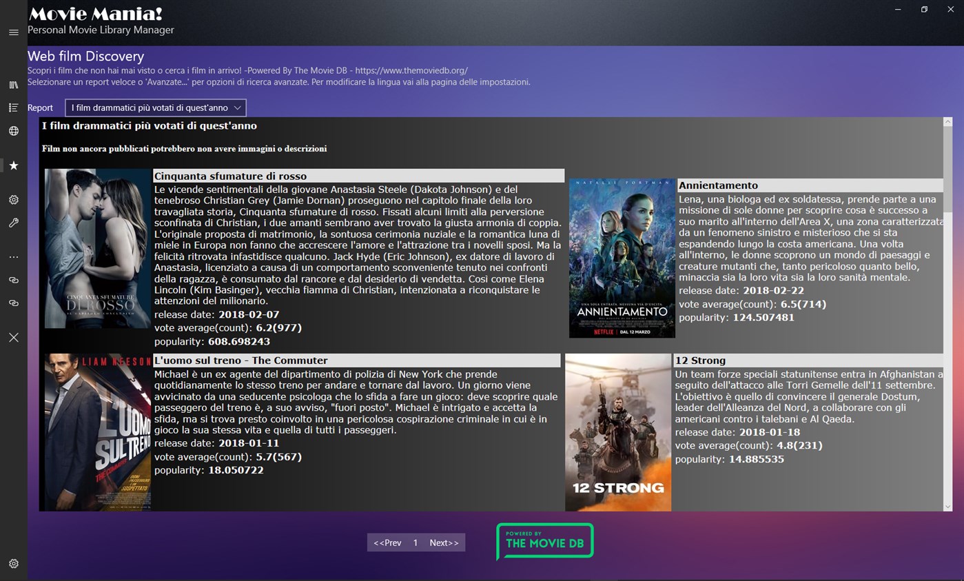Click The Movie DB logo
Viewport: 964px width, 581px height.
pyautogui.click(x=544, y=541)
